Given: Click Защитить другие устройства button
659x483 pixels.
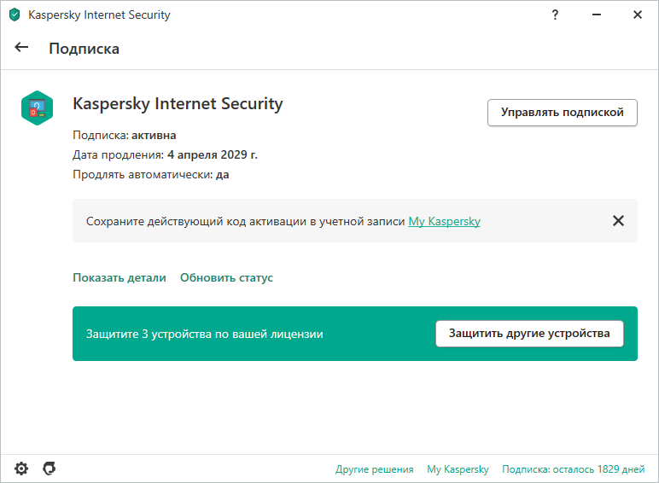Looking at the screenshot, I should point(529,334).
